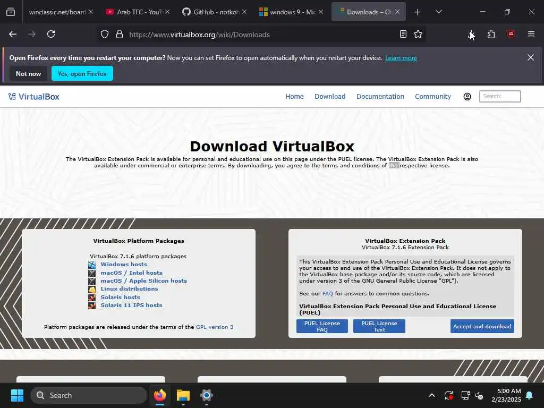Open Documentation nav item

pos(380,97)
